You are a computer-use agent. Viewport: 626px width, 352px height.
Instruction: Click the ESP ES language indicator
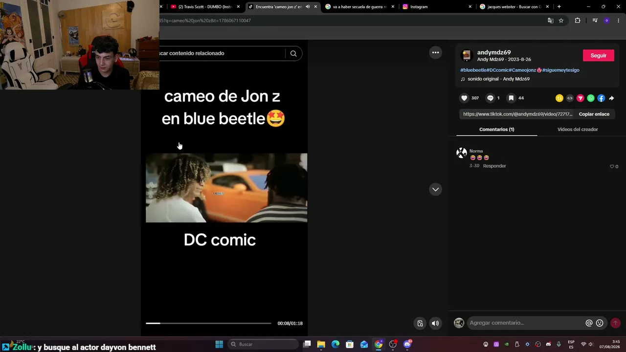click(571, 344)
